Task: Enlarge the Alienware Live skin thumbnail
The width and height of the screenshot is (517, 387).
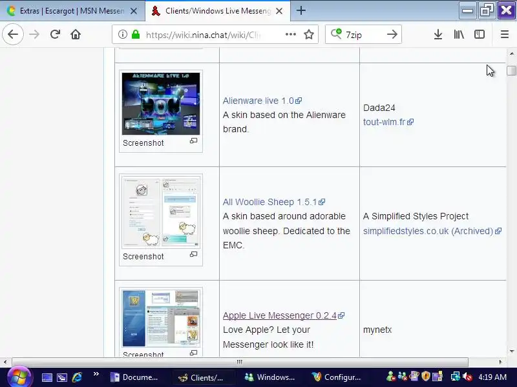Action: [161, 104]
